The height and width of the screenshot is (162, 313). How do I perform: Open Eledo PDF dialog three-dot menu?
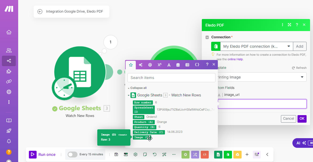[x=283, y=25]
